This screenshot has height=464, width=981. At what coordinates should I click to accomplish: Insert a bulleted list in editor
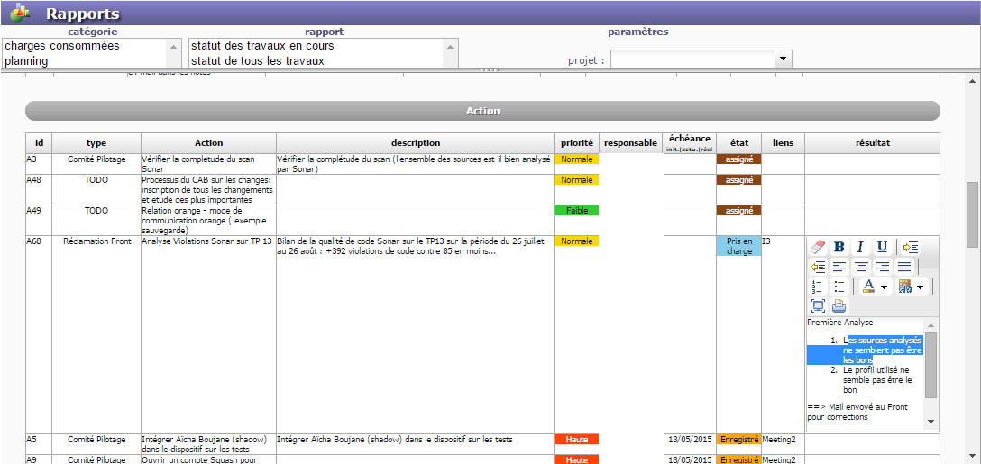coord(839,287)
